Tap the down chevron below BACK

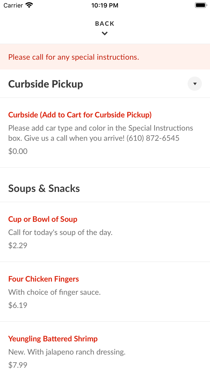click(105, 34)
